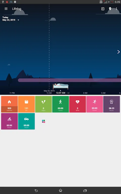Open the car transport hours tile
This screenshot has height=194, width=121.
[26, 121]
